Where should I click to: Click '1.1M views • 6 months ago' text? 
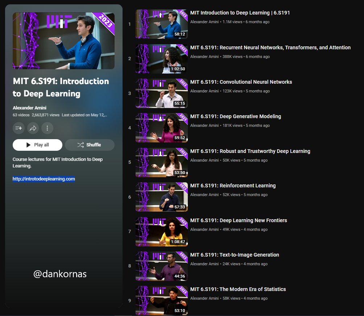pos(246,22)
